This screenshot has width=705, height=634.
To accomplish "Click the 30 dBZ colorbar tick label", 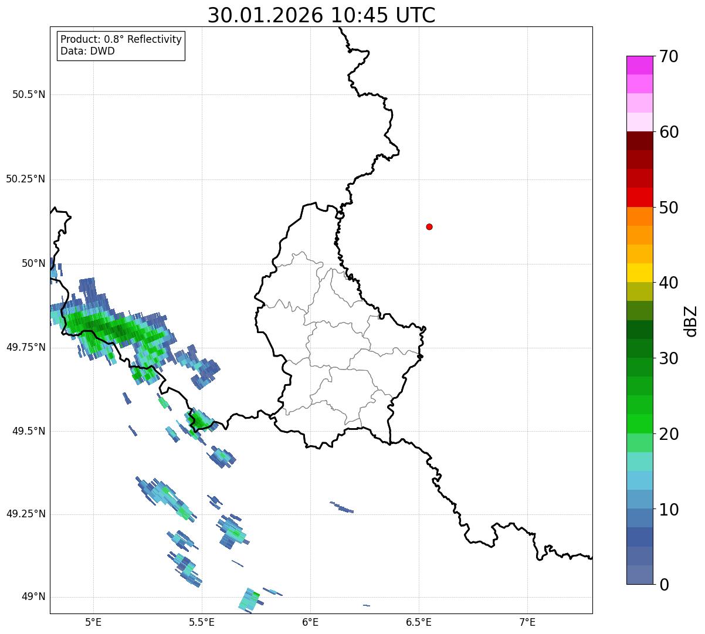I will pyautogui.click(x=669, y=358).
